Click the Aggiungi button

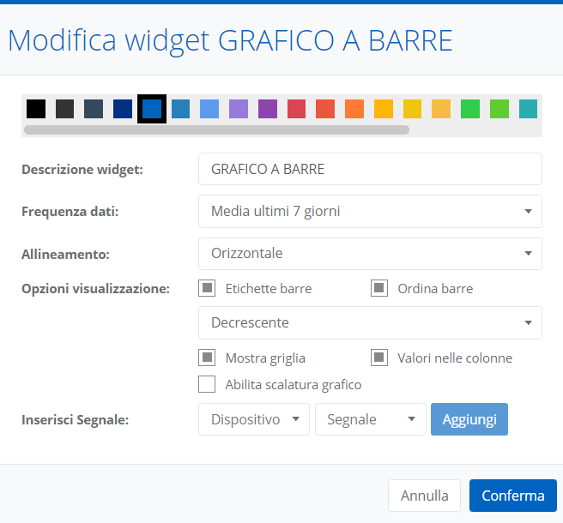(x=469, y=419)
